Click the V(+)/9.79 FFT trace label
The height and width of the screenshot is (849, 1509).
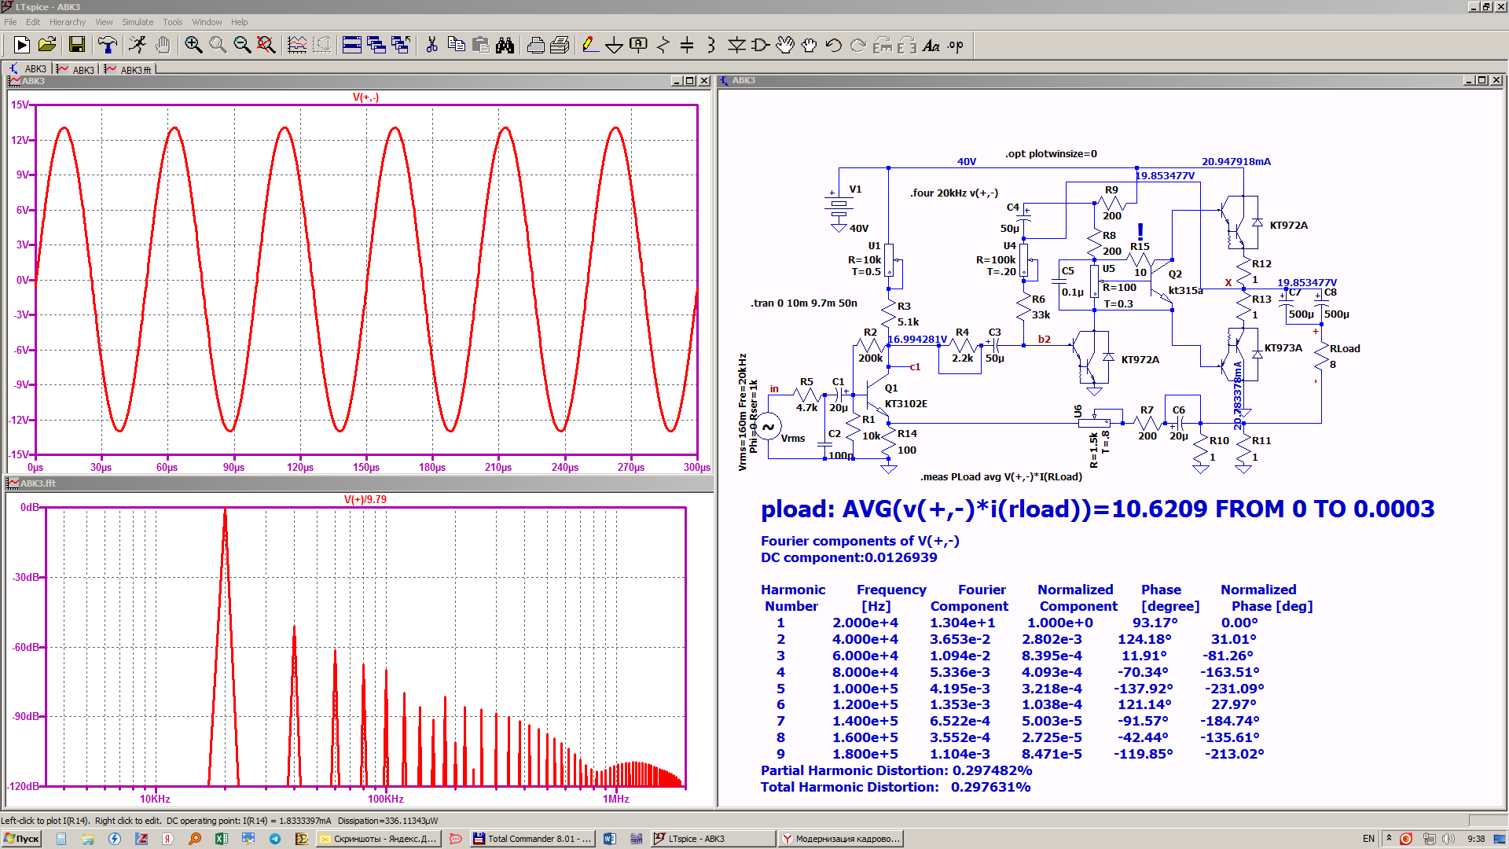coord(365,499)
